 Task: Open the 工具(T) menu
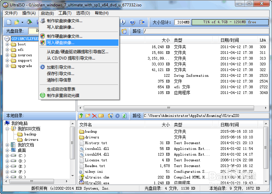[x=65, y=13]
